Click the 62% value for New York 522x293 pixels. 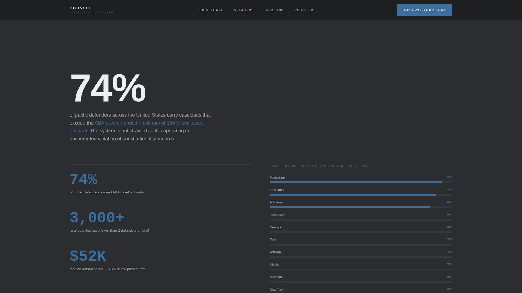(x=450, y=289)
